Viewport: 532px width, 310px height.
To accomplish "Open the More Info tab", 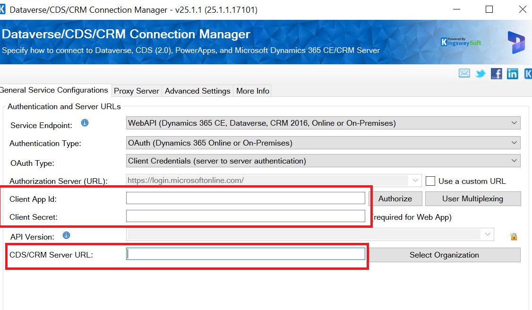I will (252, 91).
